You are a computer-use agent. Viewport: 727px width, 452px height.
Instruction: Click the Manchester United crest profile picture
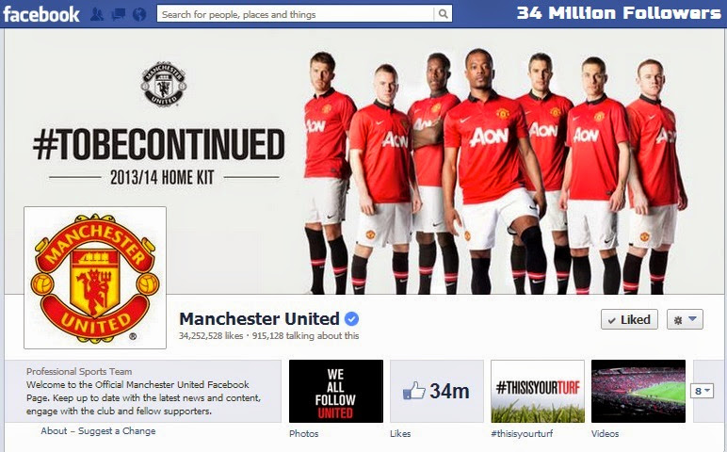click(95, 278)
